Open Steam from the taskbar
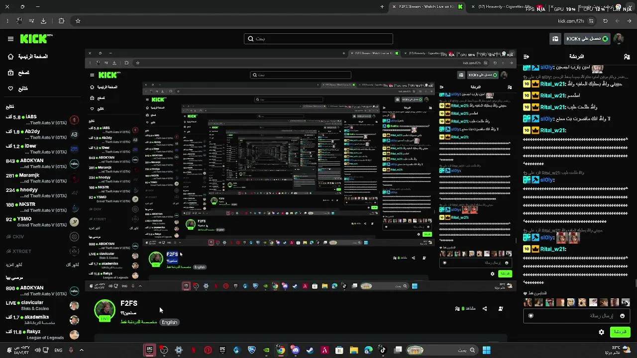Screen dimensions: 637x358 pyautogui.click(x=310, y=350)
